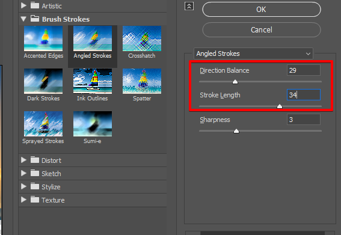Viewport: 341px width, 235px height.
Task: Apply the Ink Outlines filter thumbnail
Action: [93, 81]
